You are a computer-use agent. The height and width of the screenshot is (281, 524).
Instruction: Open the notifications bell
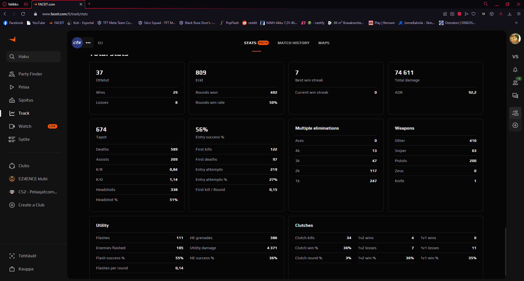[x=515, y=70]
